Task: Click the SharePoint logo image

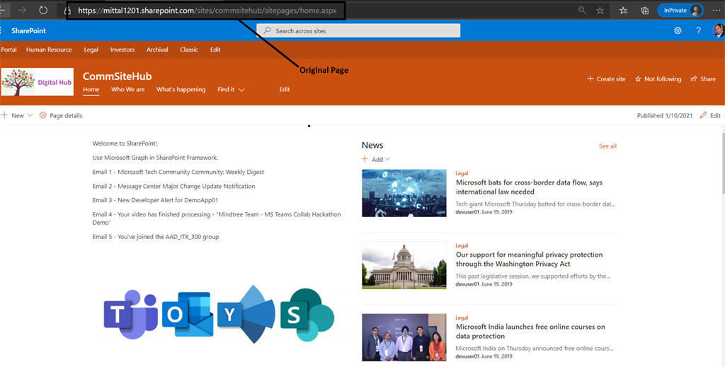Action: [307, 315]
